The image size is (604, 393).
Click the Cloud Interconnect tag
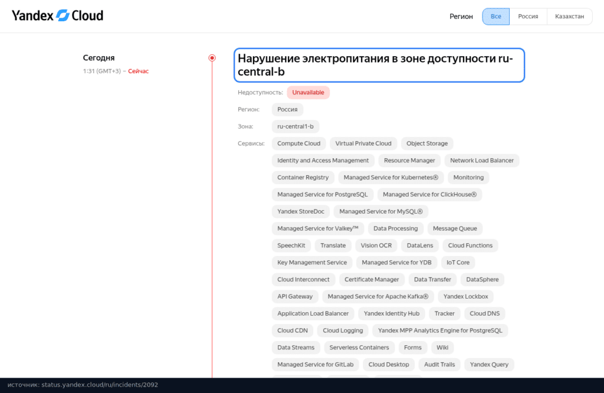coord(304,279)
